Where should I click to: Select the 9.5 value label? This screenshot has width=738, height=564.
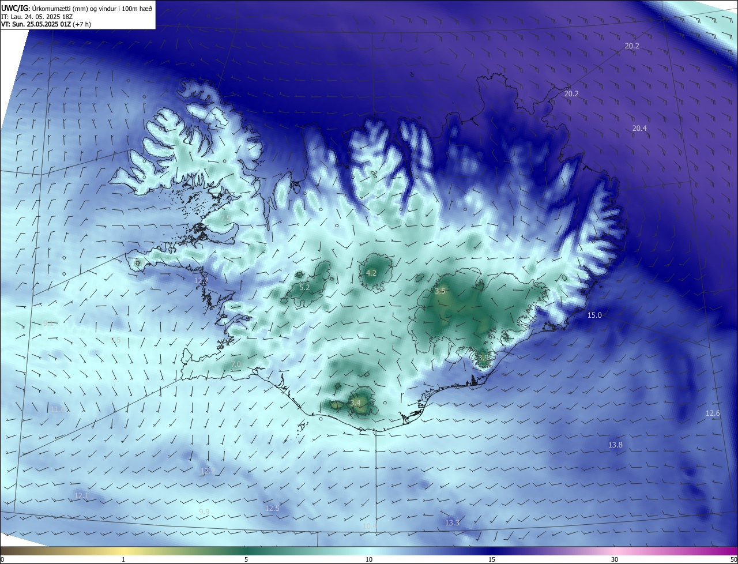[115, 340]
